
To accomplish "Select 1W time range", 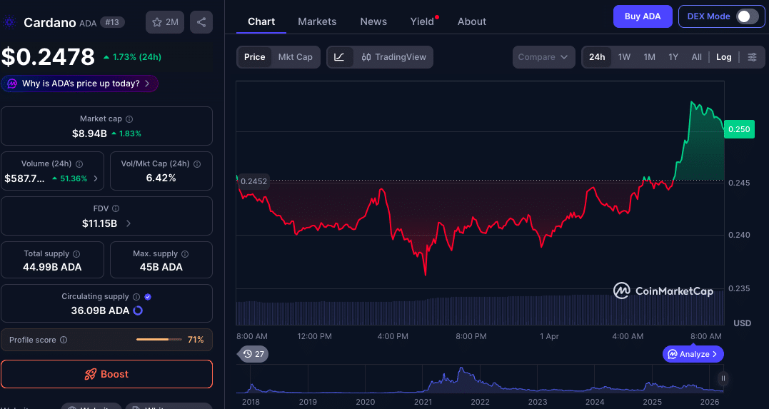I will [624, 57].
